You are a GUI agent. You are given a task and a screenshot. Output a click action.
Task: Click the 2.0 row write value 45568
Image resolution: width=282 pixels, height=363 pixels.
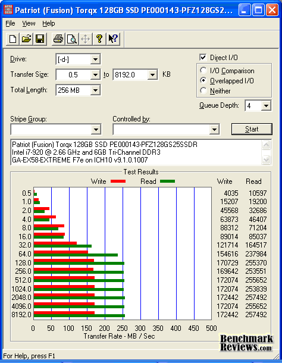pyautogui.click(x=229, y=211)
